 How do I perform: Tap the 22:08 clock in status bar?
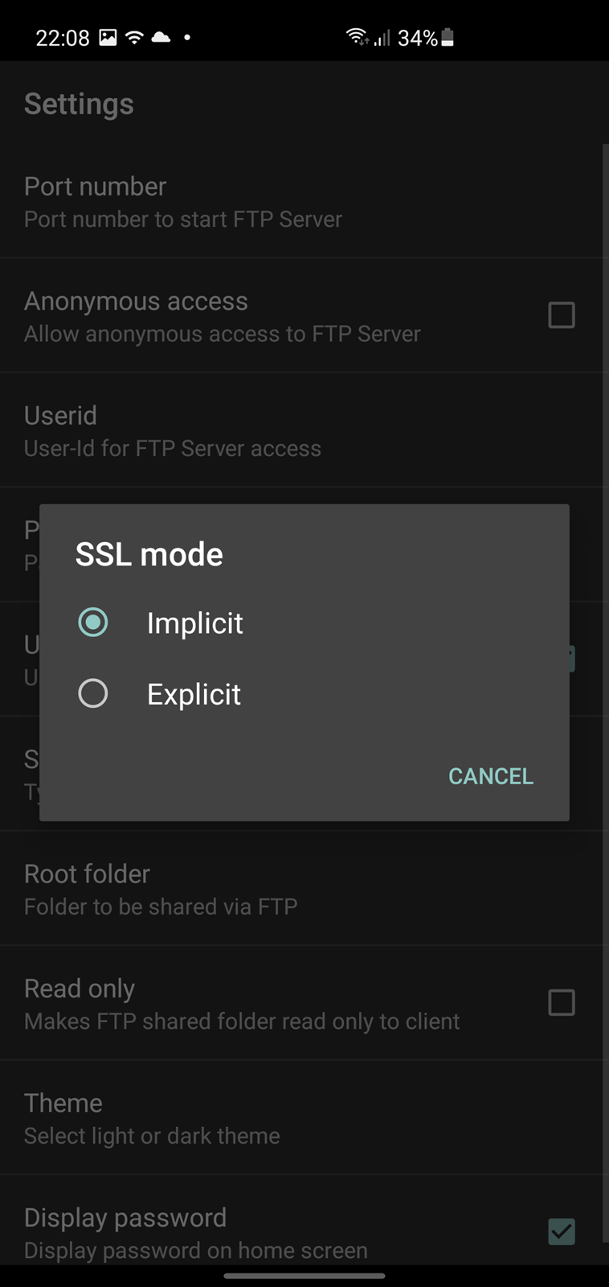click(x=63, y=38)
